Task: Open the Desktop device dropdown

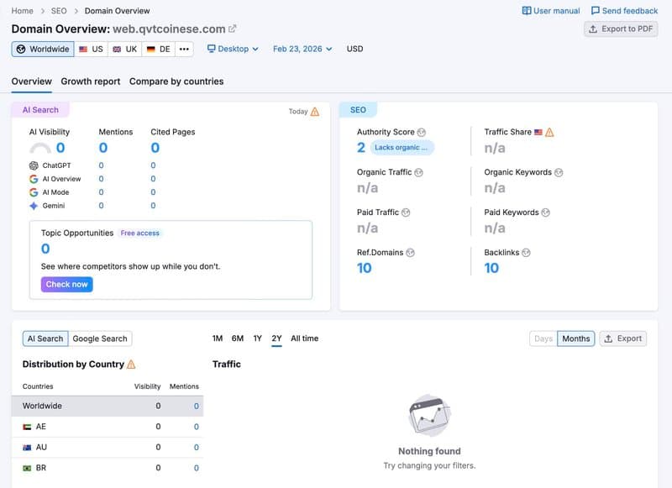Action: 233,49
